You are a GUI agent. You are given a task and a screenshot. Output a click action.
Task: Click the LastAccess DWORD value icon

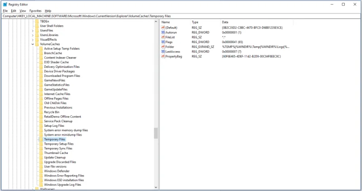163,52
